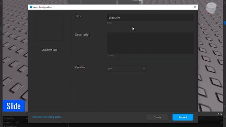Click the Title input field containing SlideAnim

tap(150, 18)
